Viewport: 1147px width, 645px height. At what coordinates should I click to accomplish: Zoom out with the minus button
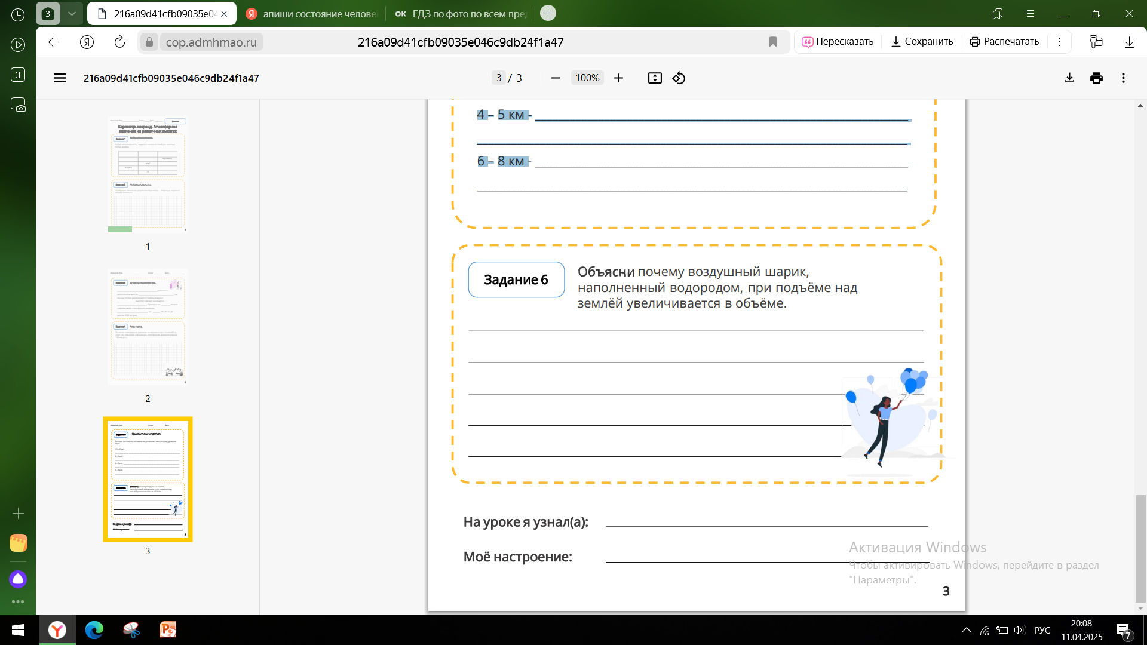pos(556,78)
